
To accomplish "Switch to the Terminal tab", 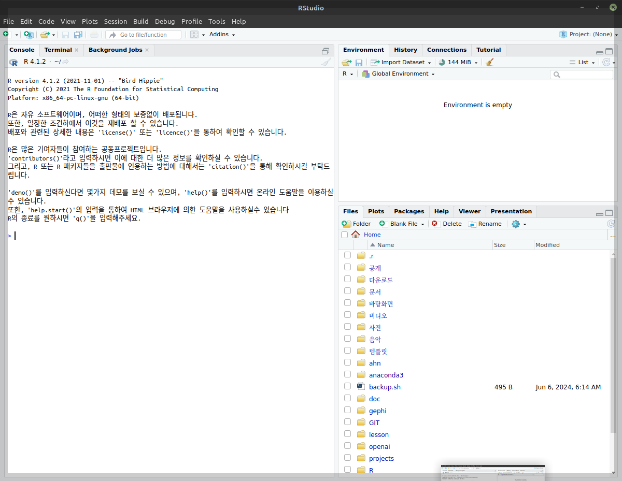I will point(58,50).
